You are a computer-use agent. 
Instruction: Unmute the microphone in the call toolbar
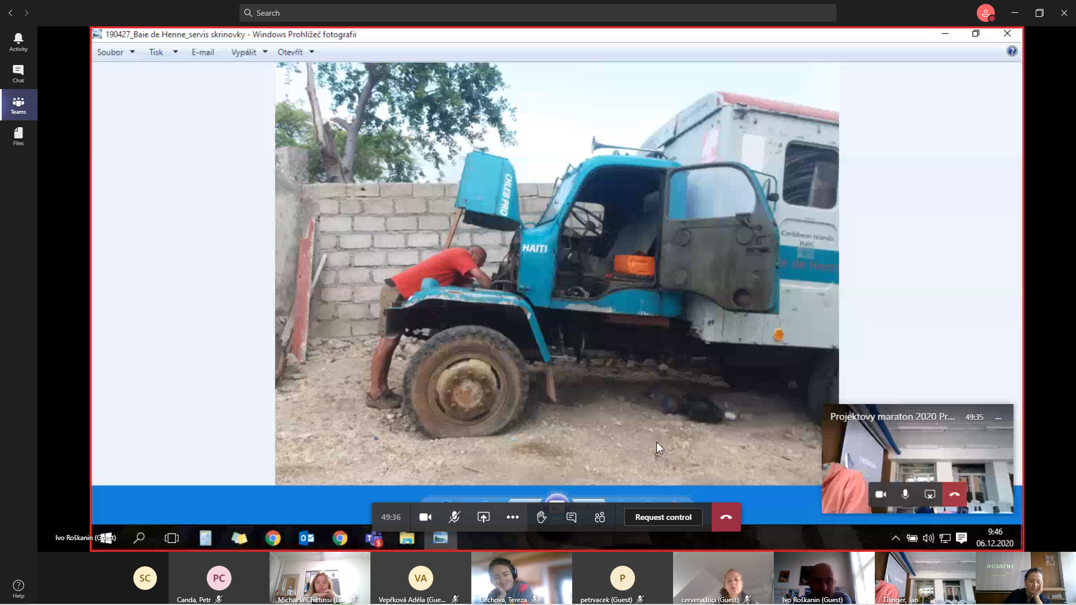point(454,517)
